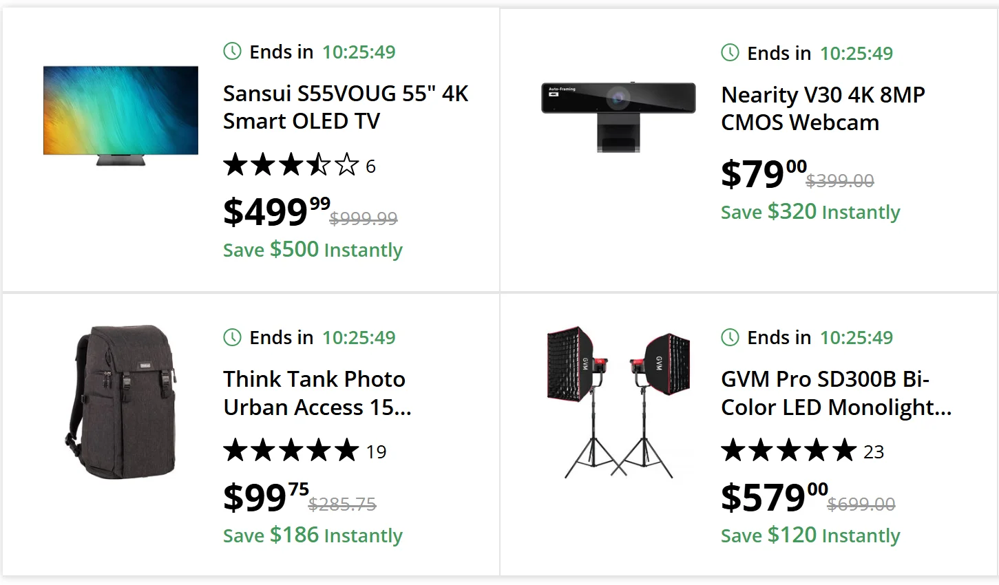Click the timer clock icon on the backpack deal
The height and width of the screenshot is (585, 999).
pos(233,337)
